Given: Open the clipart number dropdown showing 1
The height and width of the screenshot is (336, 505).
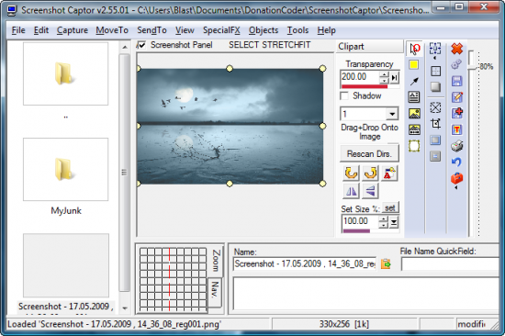Looking at the screenshot, I should (392, 114).
